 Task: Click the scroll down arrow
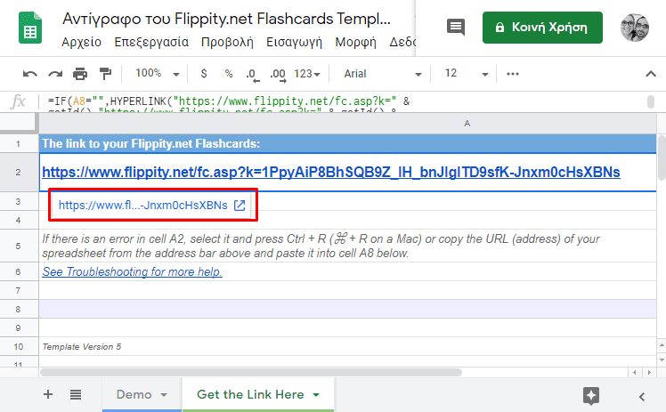[x=662, y=359]
